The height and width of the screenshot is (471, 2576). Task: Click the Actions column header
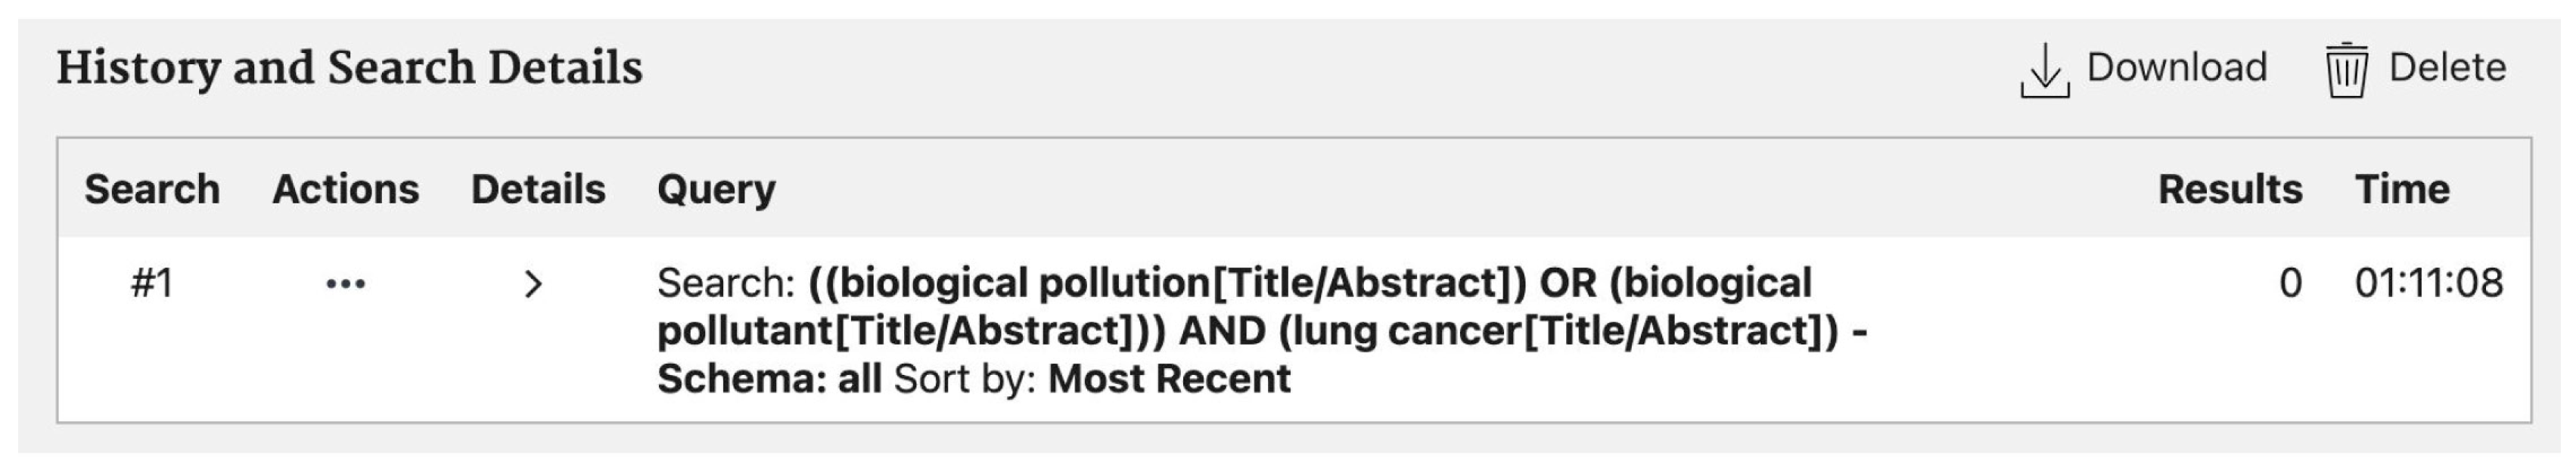pyautogui.click(x=345, y=189)
